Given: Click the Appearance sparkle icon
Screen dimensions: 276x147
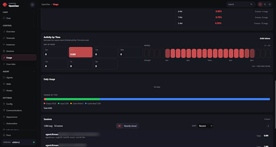Looking at the screenshot, I should click(x=4, y=117).
